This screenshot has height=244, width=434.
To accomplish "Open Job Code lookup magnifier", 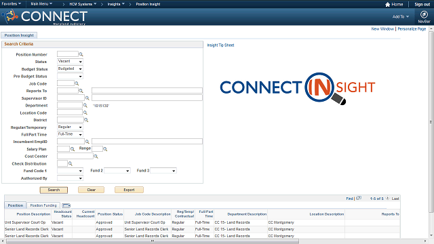I will coord(77,83).
